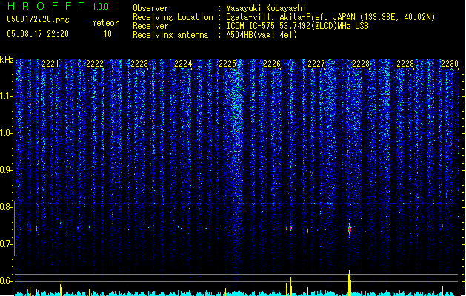
Task: Click the kHz axis unit label
Action: [7, 60]
